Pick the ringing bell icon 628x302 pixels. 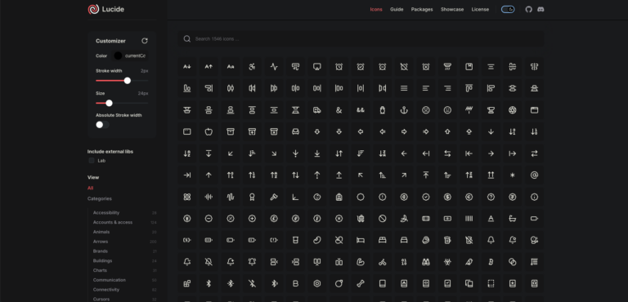click(x=252, y=262)
